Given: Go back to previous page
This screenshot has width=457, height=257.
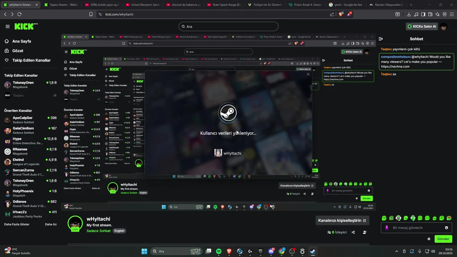Looking at the screenshot, I should pos(5,14).
